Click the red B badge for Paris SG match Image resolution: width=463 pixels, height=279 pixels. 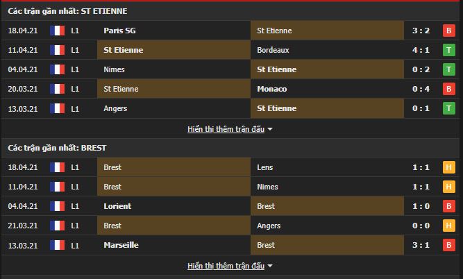(x=448, y=31)
